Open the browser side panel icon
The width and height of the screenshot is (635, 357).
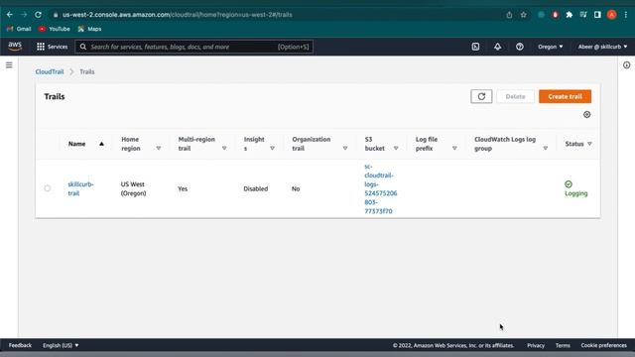(x=597, y=15)
